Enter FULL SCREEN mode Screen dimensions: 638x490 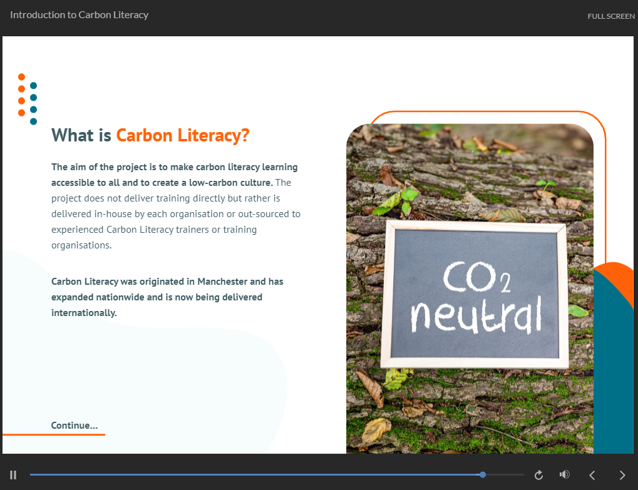click(610, 16)
